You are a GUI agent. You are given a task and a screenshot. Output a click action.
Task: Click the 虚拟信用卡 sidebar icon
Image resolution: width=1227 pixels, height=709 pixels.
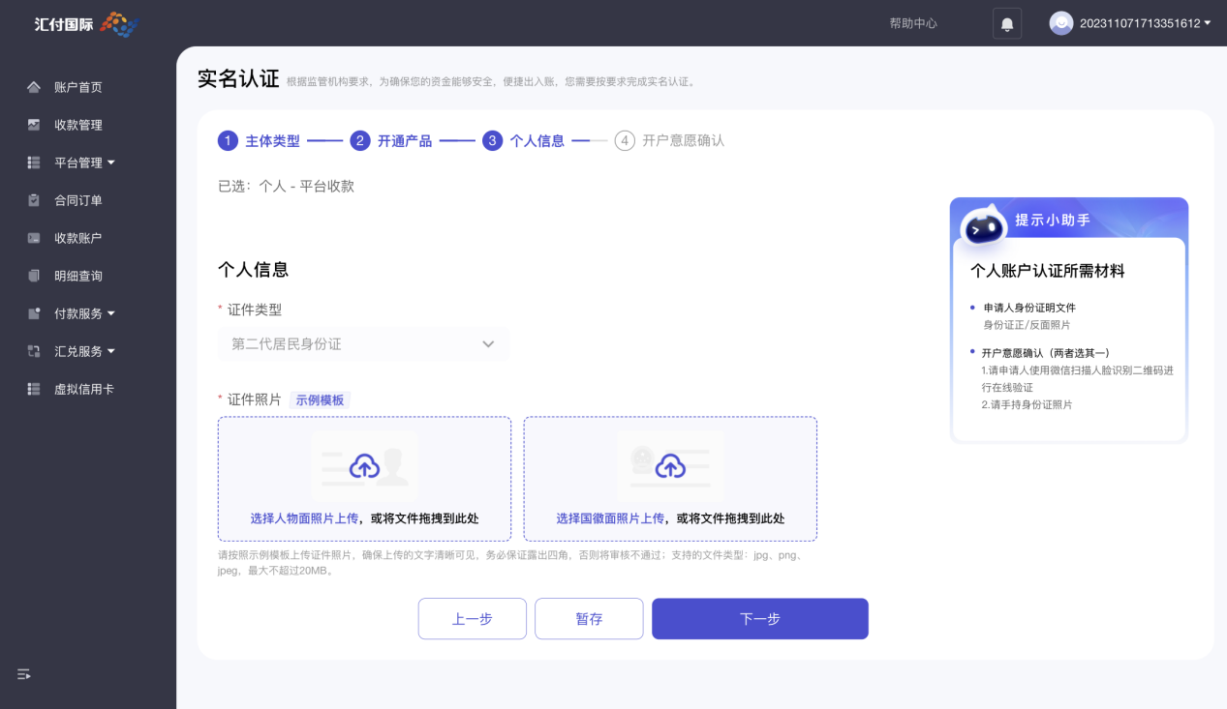34,389
